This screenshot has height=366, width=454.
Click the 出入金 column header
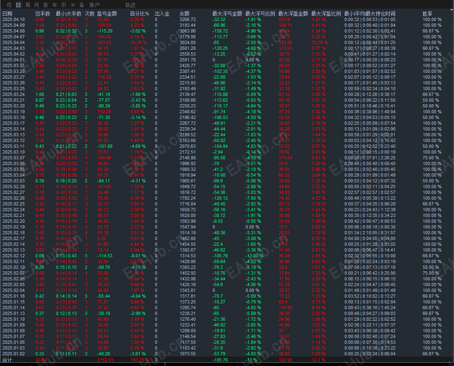click(x=162, y=14)
